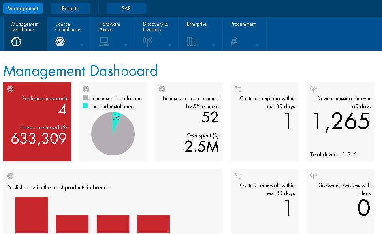Open Licenses under-consumed count of 52
The width and height of the screenshot is (382, 234).
210,117
